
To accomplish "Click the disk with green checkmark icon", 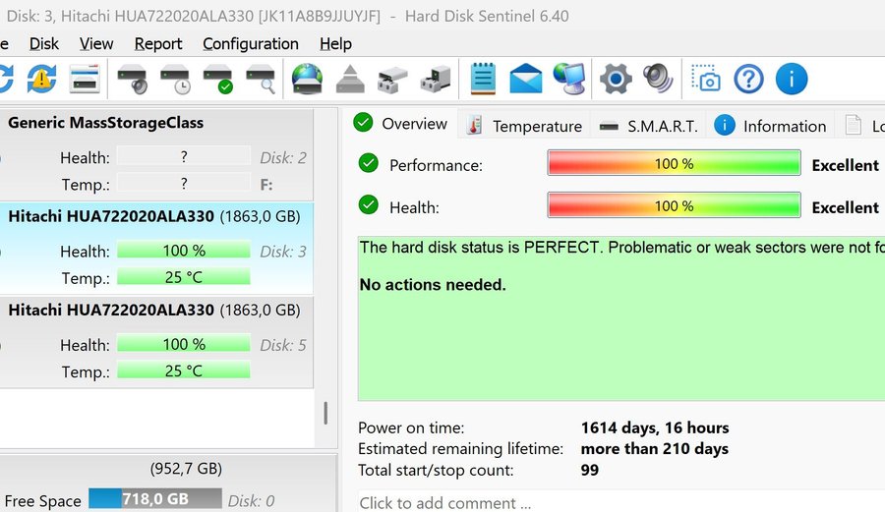I will tap(218, 79).
